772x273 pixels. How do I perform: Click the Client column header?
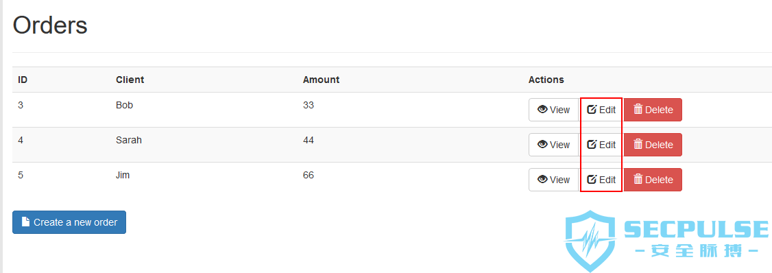tap(130, 80)
